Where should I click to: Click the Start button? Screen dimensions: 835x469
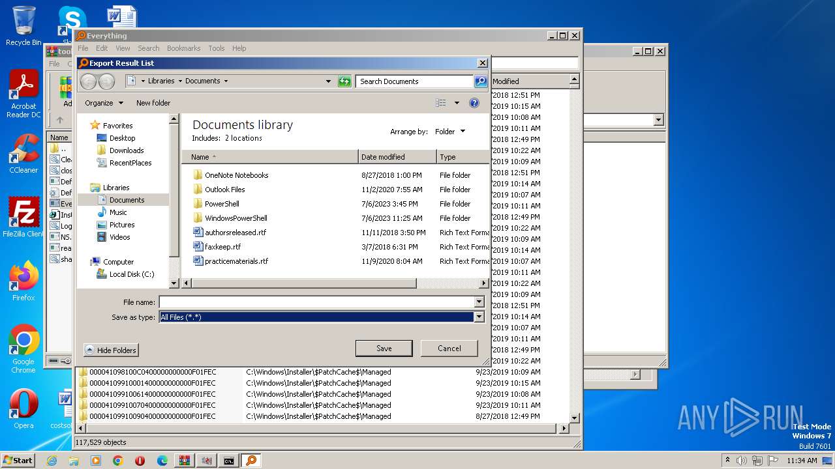pyautogui.click(x=18, y=460)
